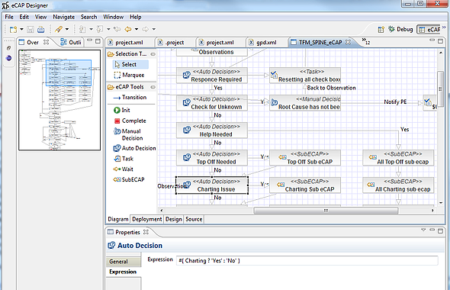Select the Charting Sub eCAP node
The image size is (450, 290).
coord(305,185)
